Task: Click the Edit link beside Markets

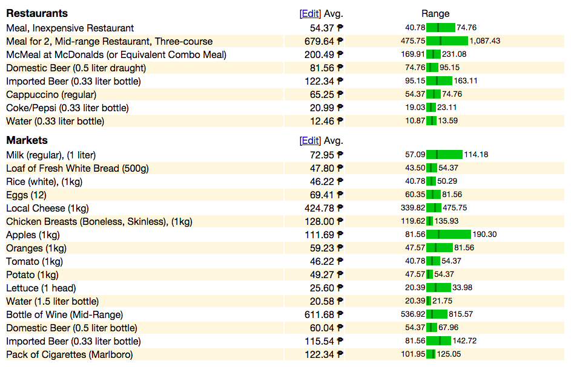Action: pyautogui.click(x=310, y=141)
